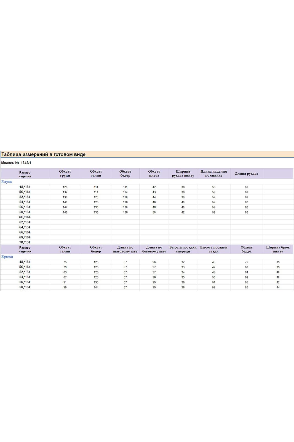
Task: Click the 'Ширина рукава внизу' header
Action: coord(183,173)
